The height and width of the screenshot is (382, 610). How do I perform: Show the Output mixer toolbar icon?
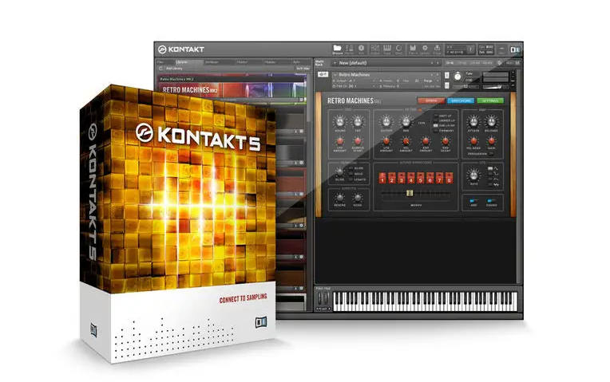[375, 49]
